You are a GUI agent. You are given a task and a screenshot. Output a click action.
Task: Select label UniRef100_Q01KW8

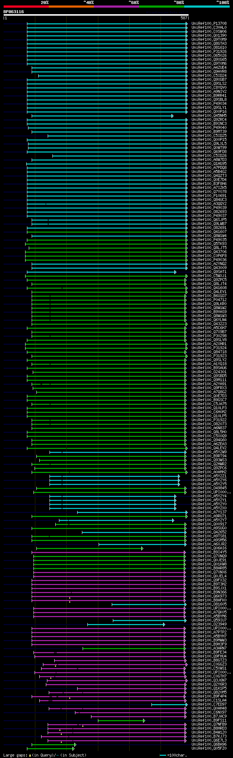click(209, 564)
